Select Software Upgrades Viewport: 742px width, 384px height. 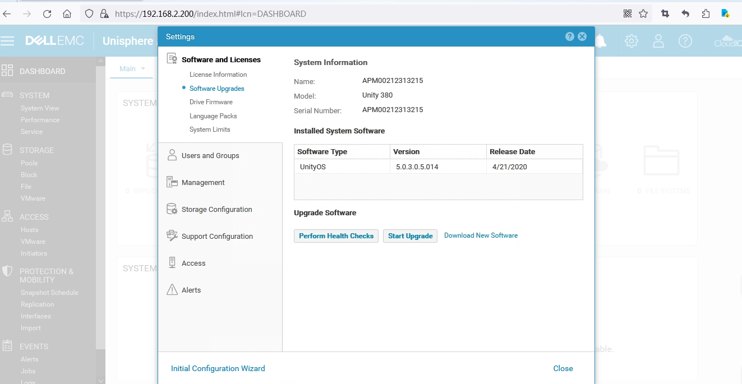tap(217, 89)
